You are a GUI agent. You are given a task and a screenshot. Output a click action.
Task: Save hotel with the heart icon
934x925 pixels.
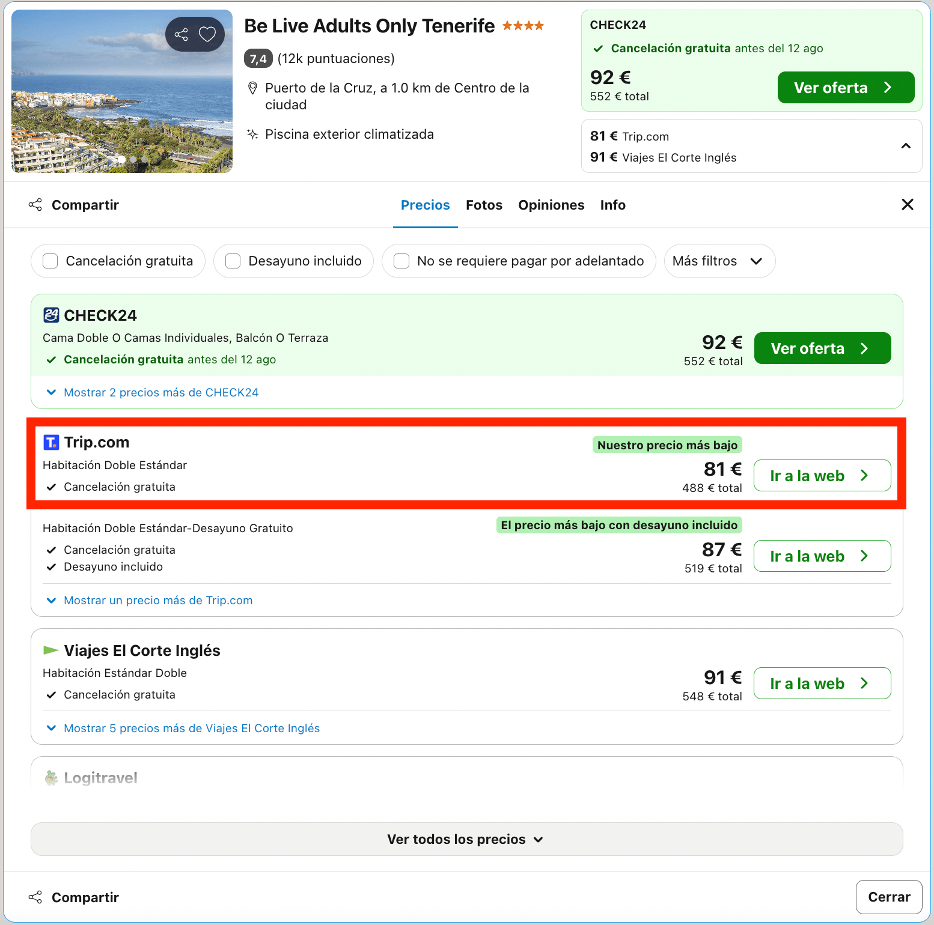[x=207, y=34]
